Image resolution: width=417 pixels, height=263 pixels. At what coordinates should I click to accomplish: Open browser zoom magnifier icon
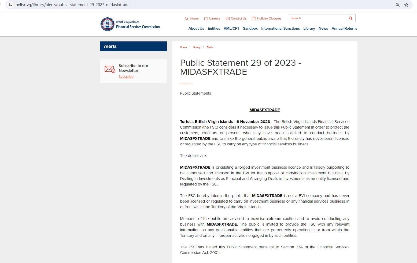pyautogui.click(x=397, y=5)
